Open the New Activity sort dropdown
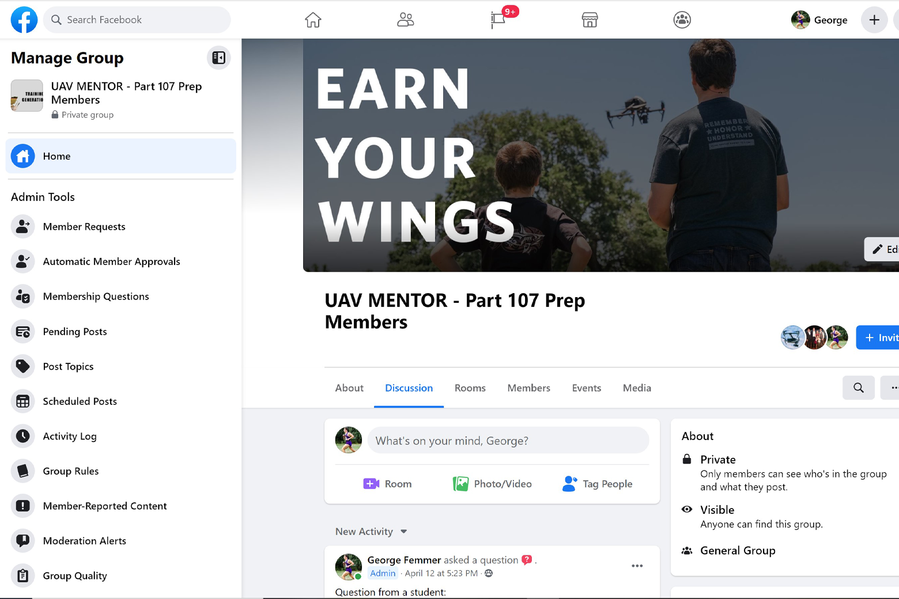 click(371, 532)
